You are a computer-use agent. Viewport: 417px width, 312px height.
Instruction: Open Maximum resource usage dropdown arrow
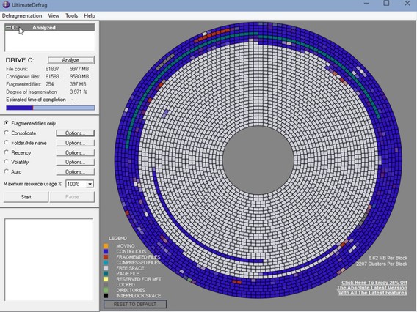point(90,184)
